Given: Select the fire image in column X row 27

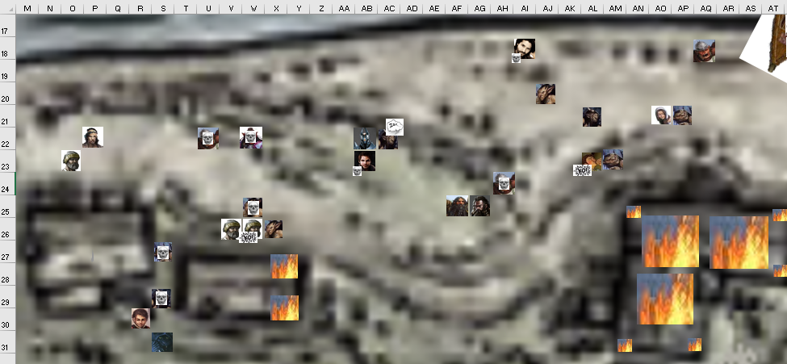Looking at the screenshot, I should (284, 266).
